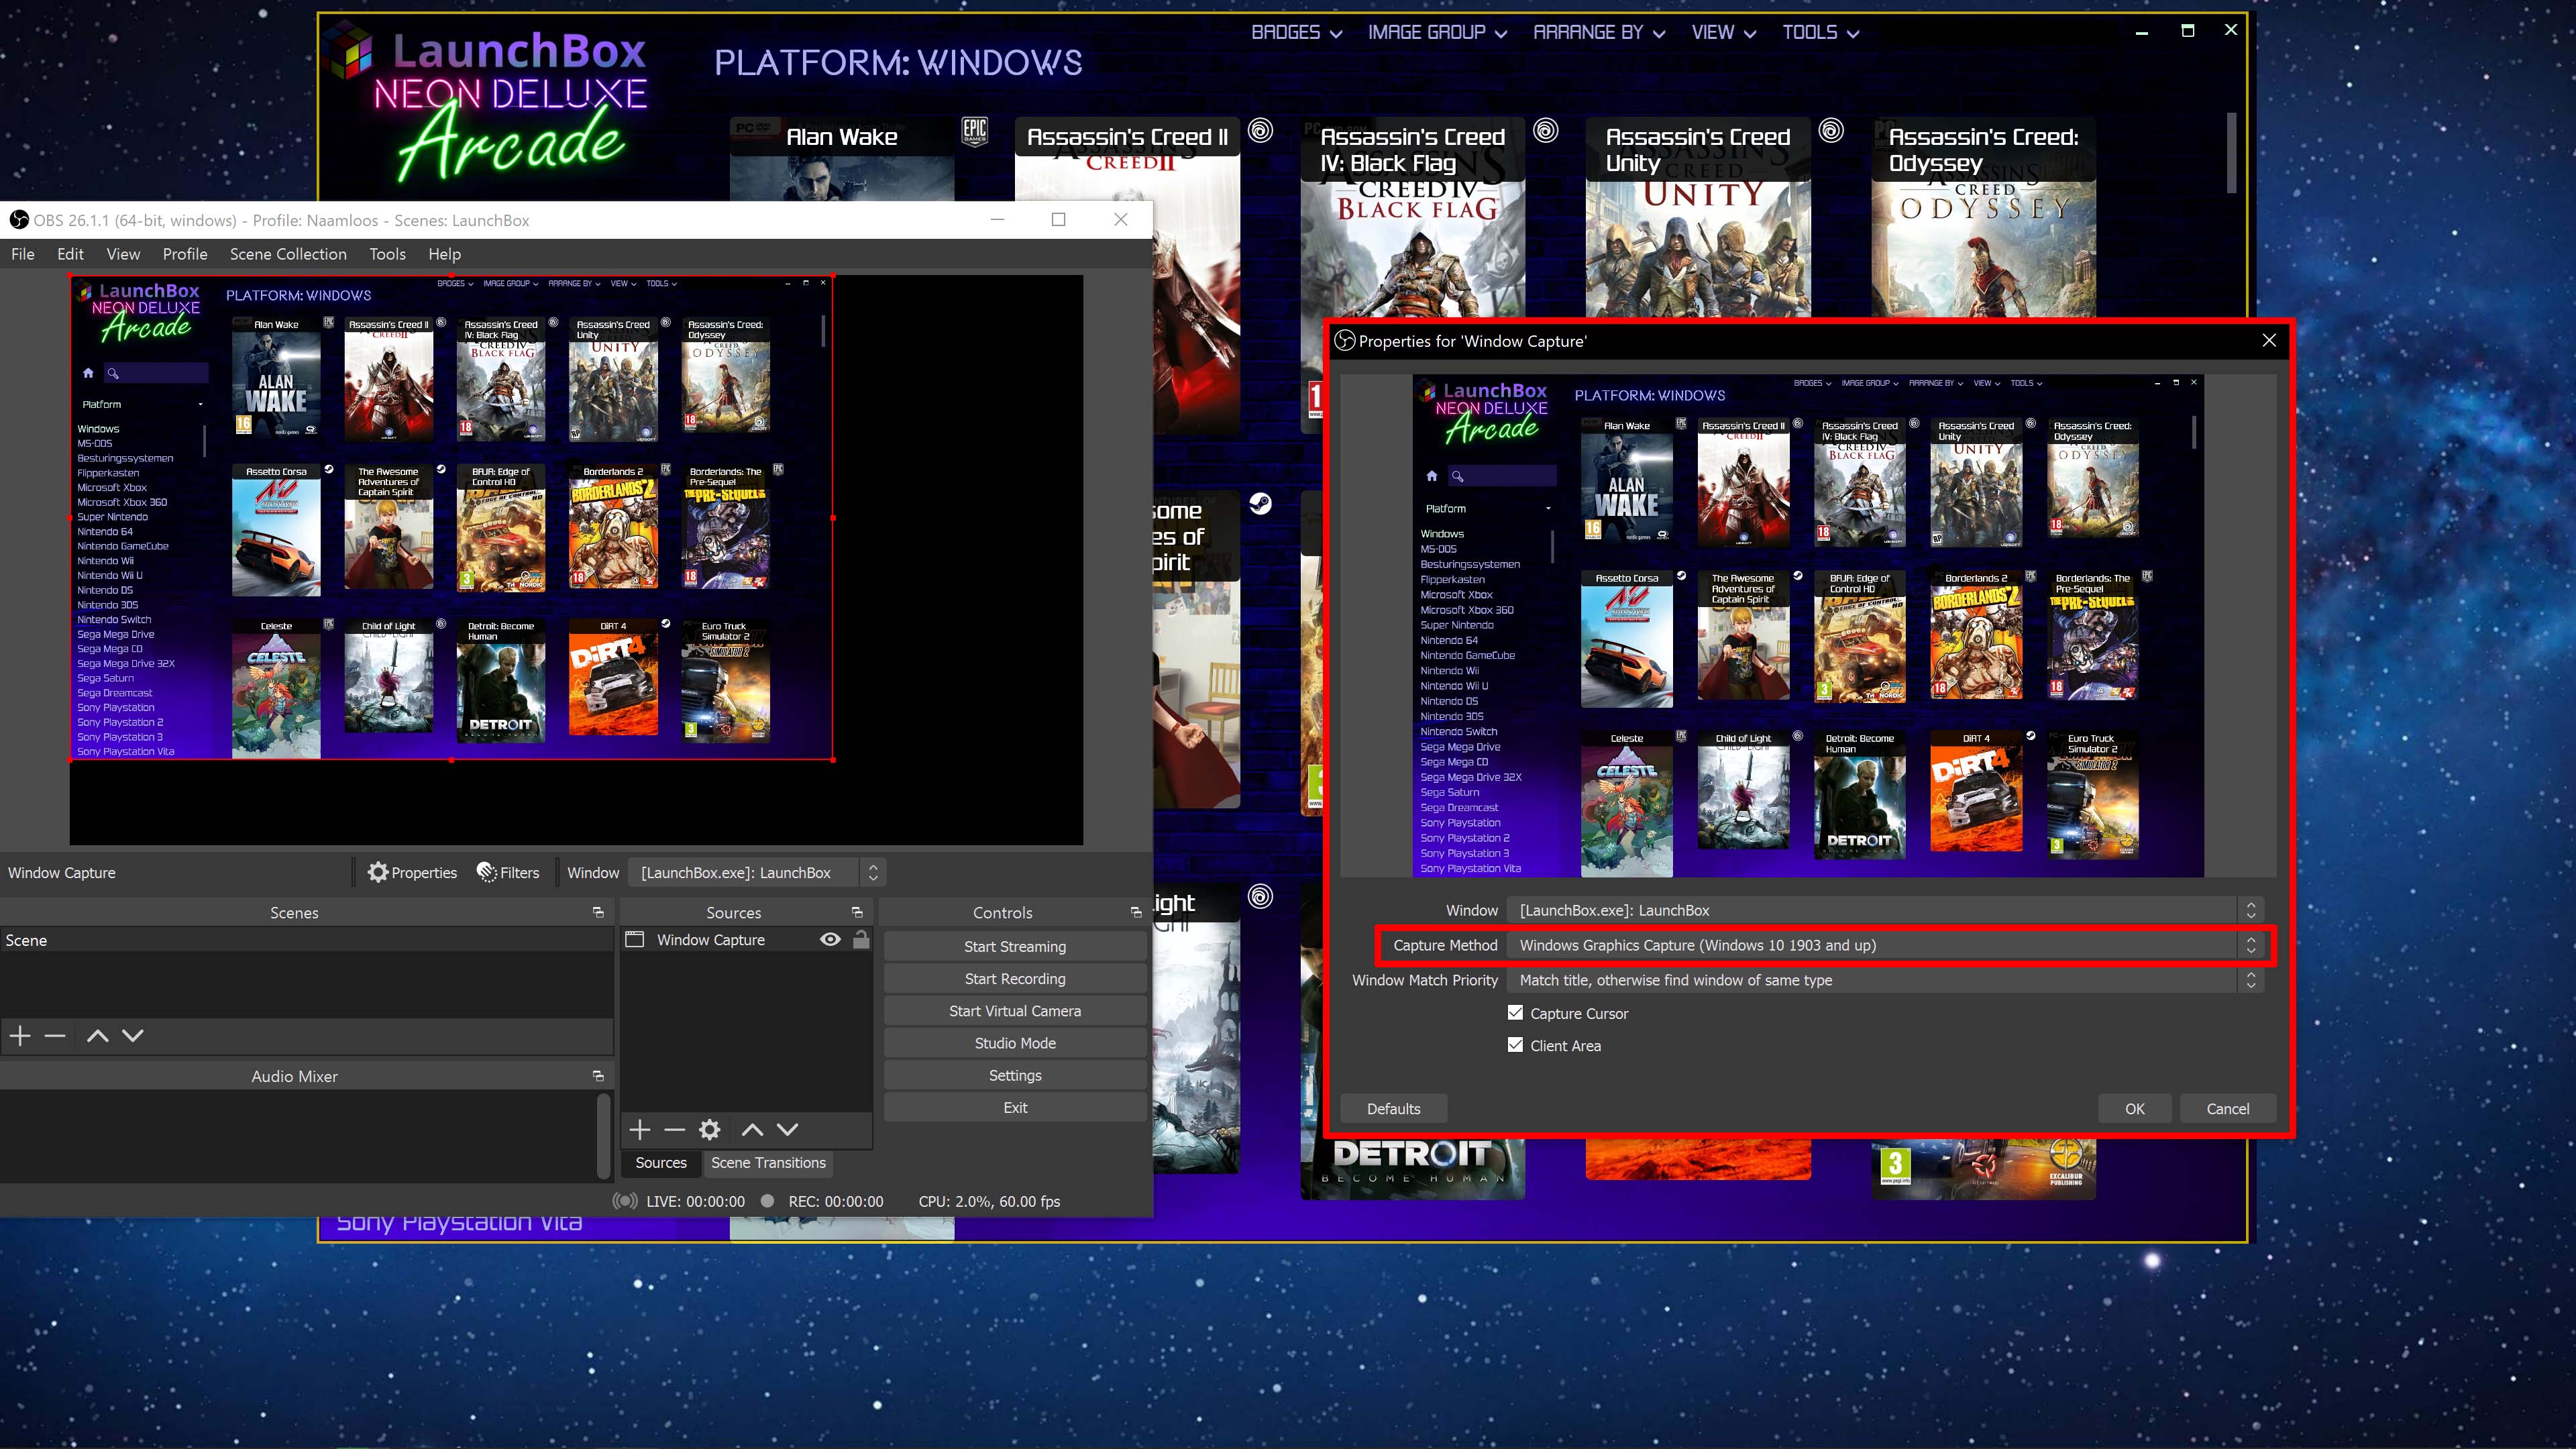Expand the VIEW menu in LaunchBox
Viewport: 2576px width, 1449px height.
click(1723, 33)
